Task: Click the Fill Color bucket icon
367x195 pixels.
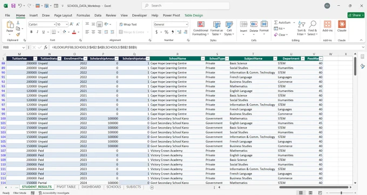Action: coord(64,32)
